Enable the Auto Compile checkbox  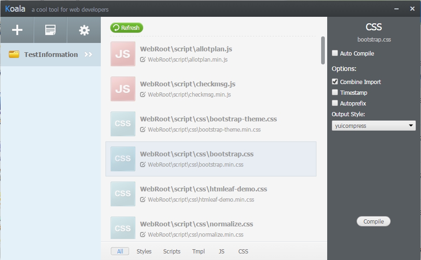[x=335, y=53]
